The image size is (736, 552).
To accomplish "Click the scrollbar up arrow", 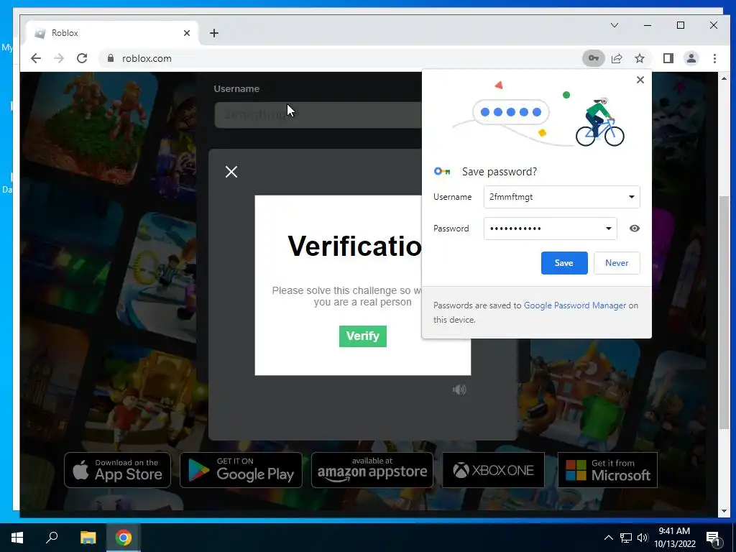I will click(x=724, y=78).
